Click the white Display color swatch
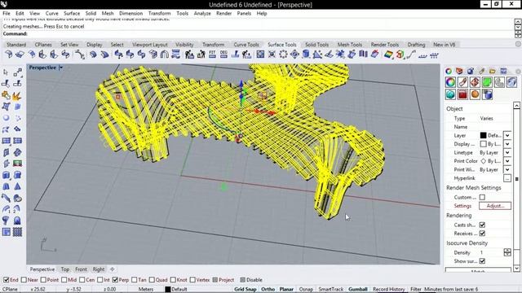Image resolution: width=522 pixels, height=293 pixels. pyautogui.click(x=483, y=144)
